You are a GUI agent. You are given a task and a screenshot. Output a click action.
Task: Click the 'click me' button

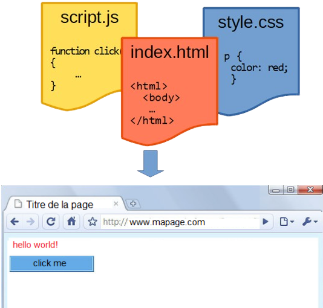(x=51, y=263)
